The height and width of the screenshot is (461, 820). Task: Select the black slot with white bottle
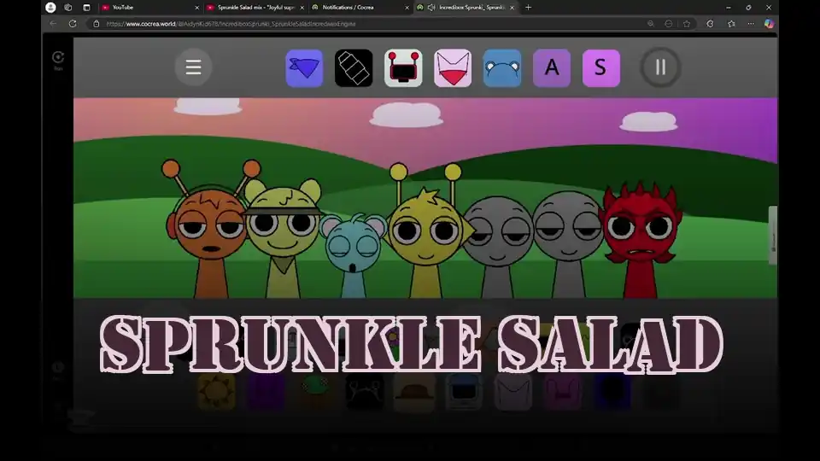(x=354, y=68)
